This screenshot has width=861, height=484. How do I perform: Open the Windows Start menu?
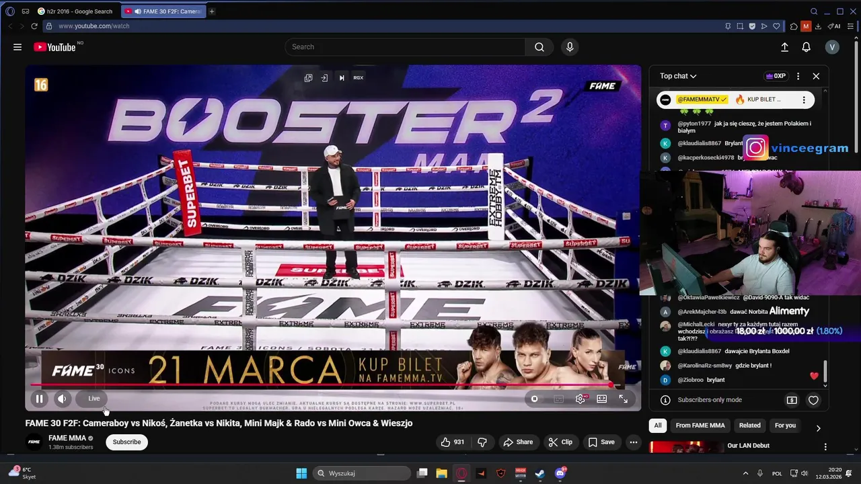[x=301, y=473]
